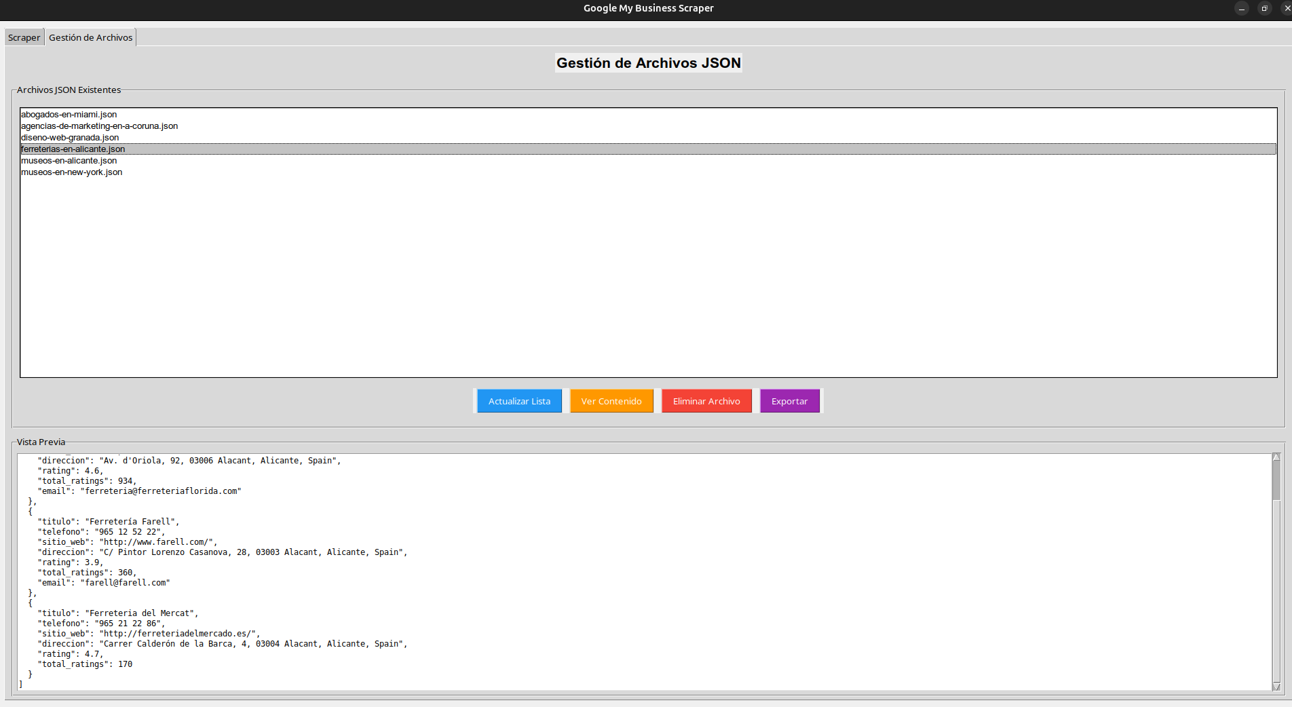Click the empty scrollbar track below the thumb
This screenshot has height=707, width=1292.
coord(1276,590)
